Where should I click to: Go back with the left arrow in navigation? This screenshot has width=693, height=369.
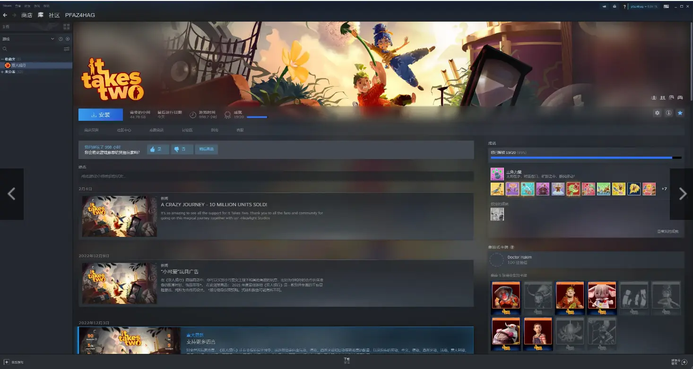5,15
